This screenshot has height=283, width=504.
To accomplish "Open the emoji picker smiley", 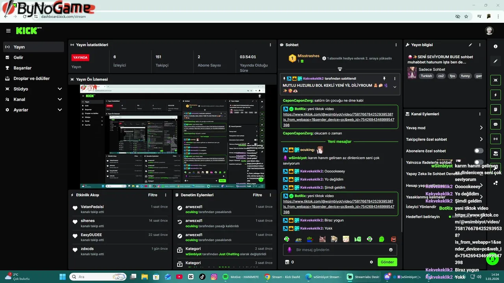I will point(391,250).
